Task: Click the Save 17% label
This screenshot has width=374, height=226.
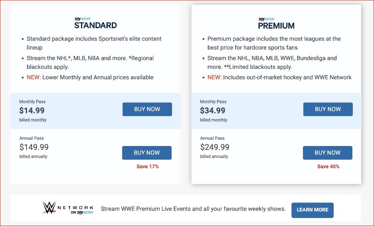Action: tap(148, 167)
